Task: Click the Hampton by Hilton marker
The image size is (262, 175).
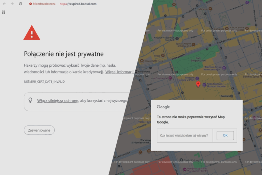Action: point(185,169)
